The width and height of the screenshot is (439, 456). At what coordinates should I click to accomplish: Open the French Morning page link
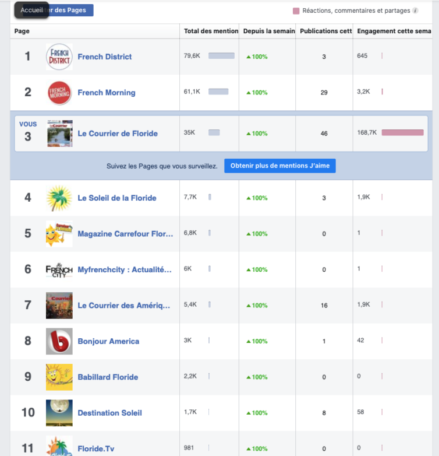coord(107,93)
